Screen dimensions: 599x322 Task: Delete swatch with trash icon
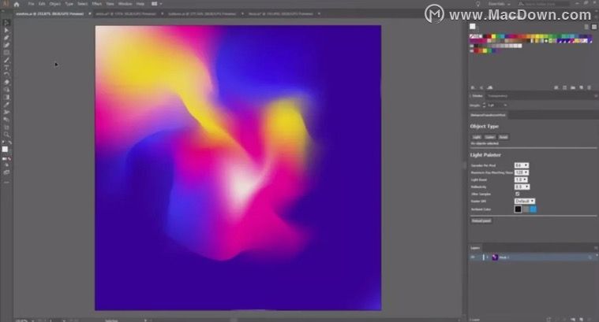589,87
